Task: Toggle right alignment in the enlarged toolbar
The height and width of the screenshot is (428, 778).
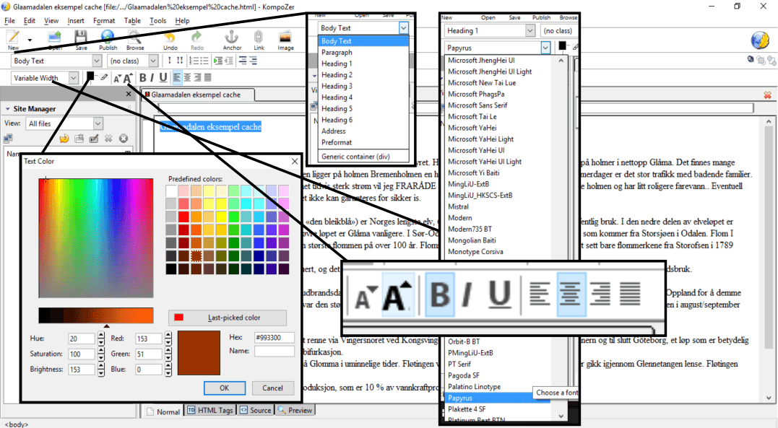Action: (x=600, y=294)
